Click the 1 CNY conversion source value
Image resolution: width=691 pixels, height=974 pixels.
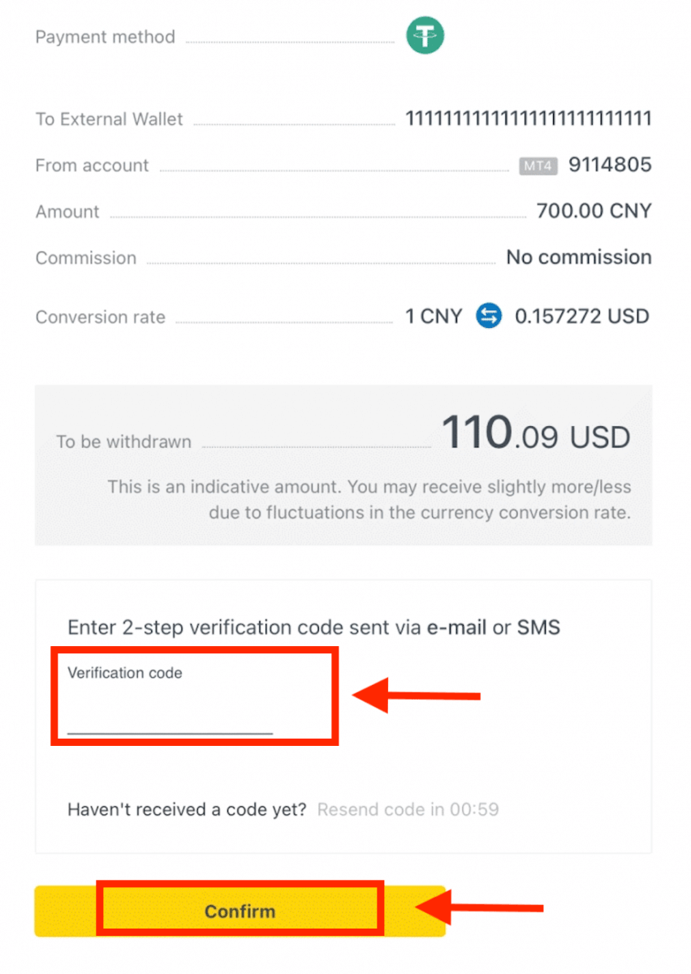(434, 316)
